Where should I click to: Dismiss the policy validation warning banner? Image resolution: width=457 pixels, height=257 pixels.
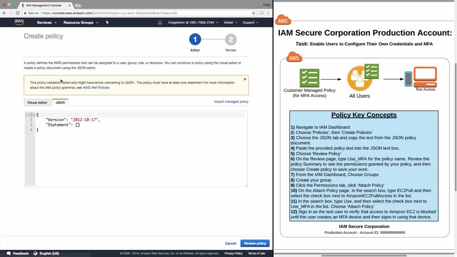click(245, 79)
